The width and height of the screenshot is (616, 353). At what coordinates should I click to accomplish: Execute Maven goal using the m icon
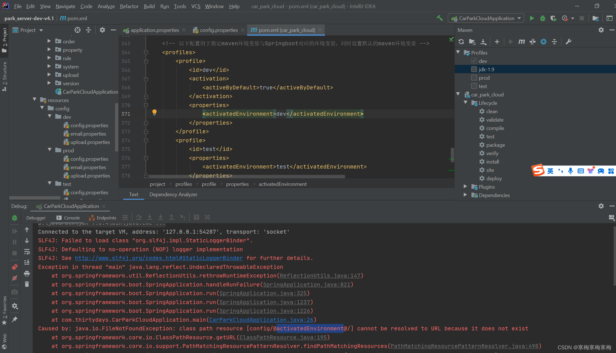[x=521, y=41]
